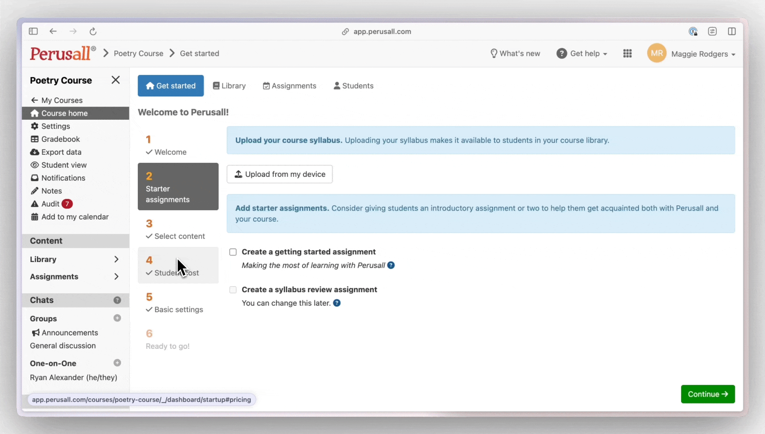Click the apps grid icon in header
765x434 pixels.
coord(627,53)
